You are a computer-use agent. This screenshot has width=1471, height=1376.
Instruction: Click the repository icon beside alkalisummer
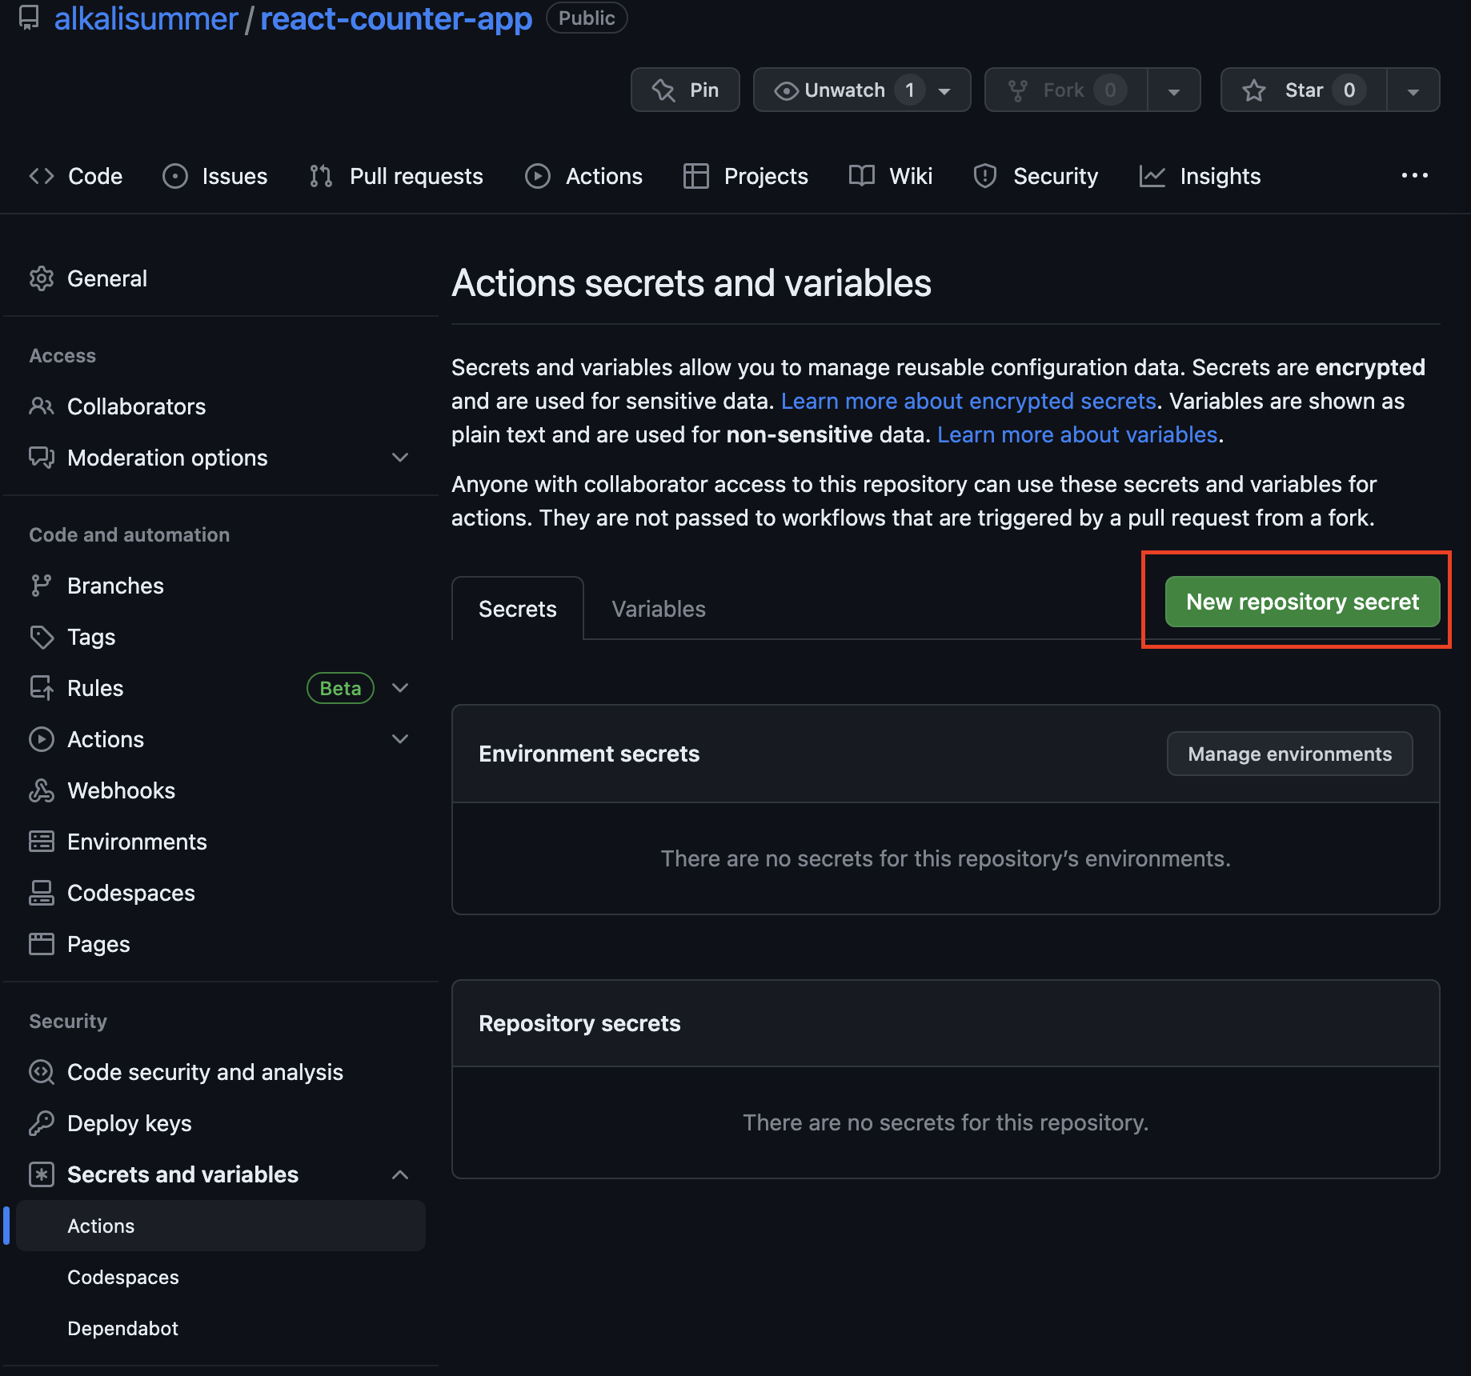coord(29,18)
